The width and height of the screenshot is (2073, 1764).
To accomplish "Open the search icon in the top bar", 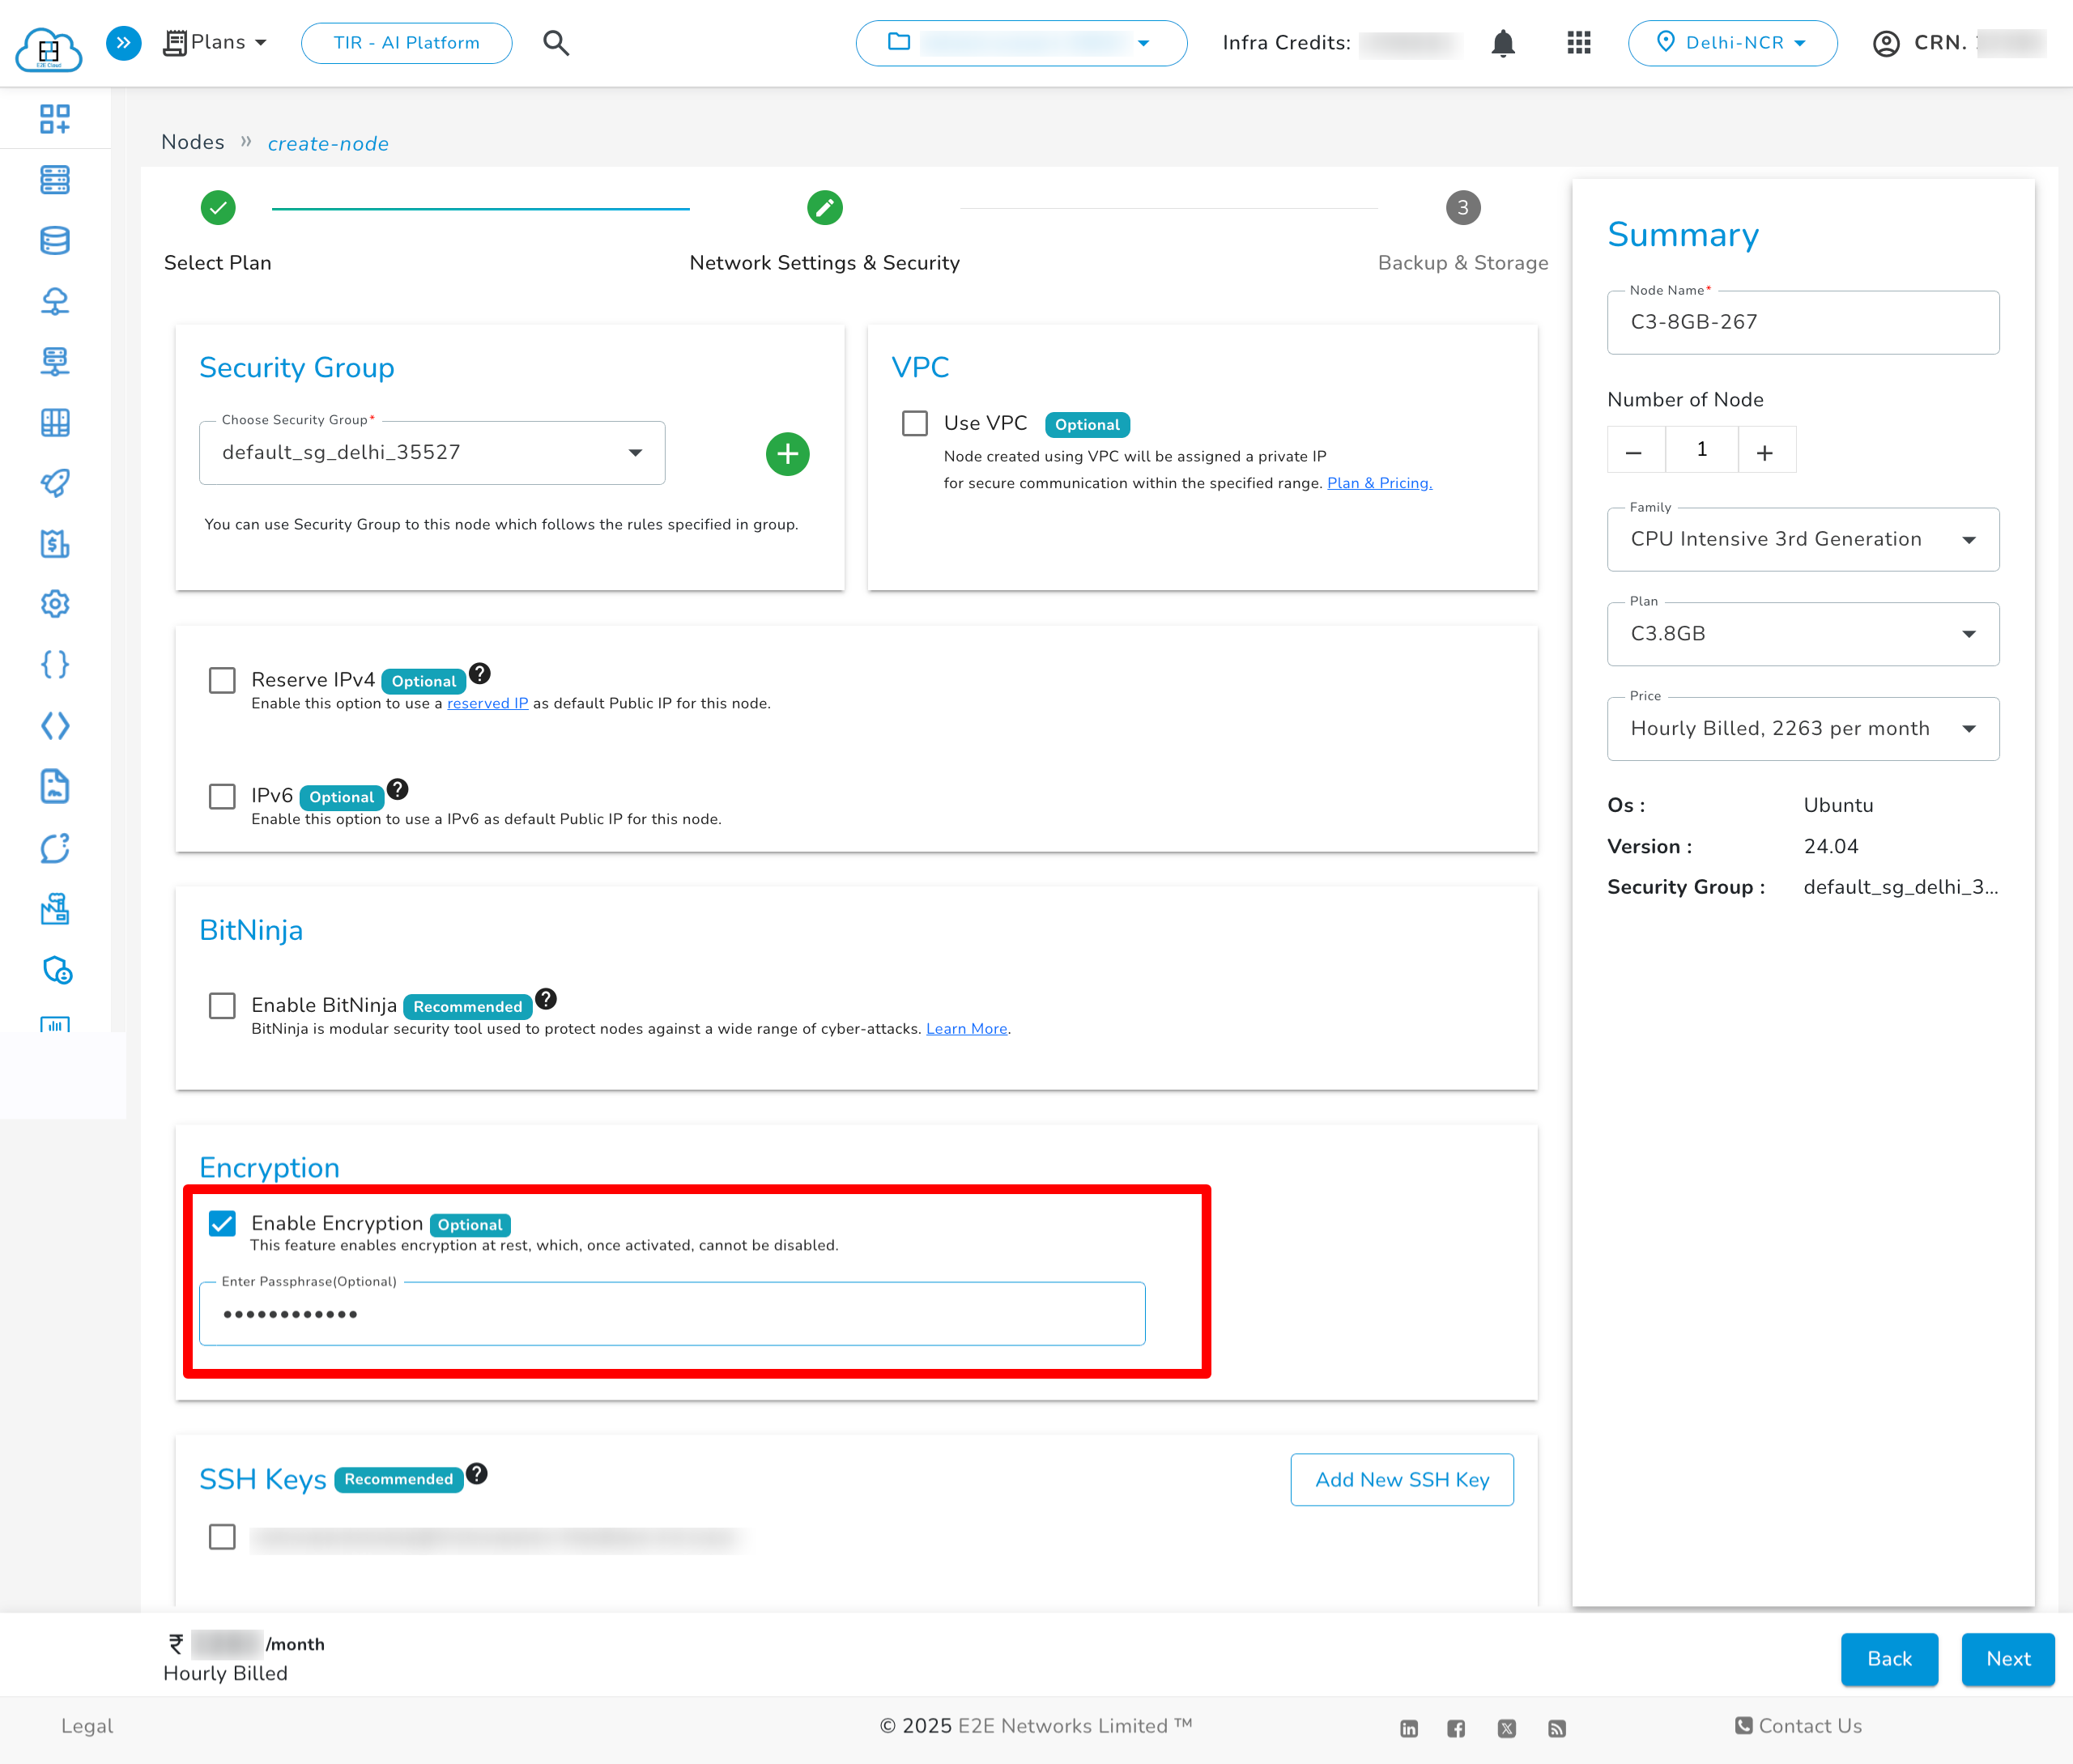I will [557, 43].
